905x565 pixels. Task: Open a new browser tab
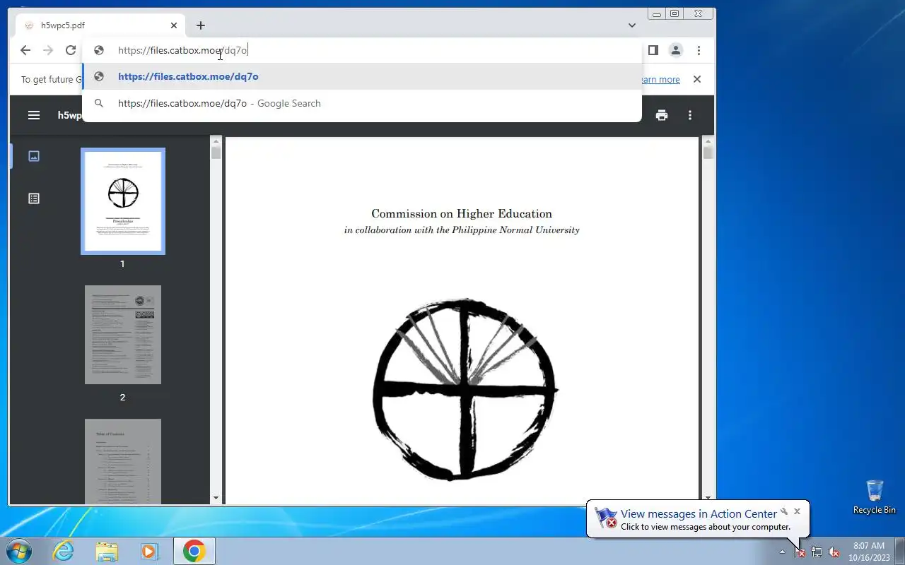tap(201, 25)
